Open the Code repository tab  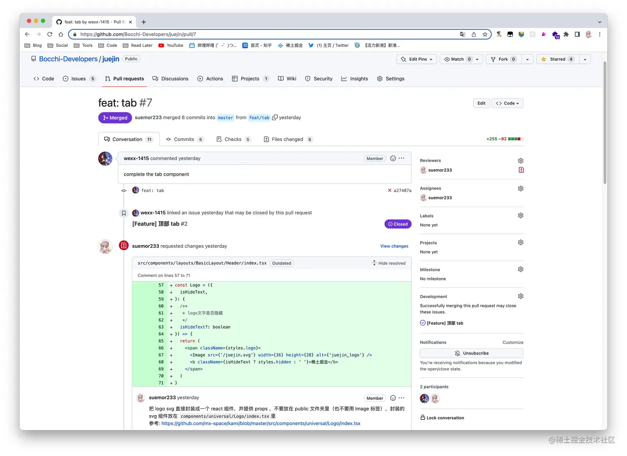coord(44,79)
